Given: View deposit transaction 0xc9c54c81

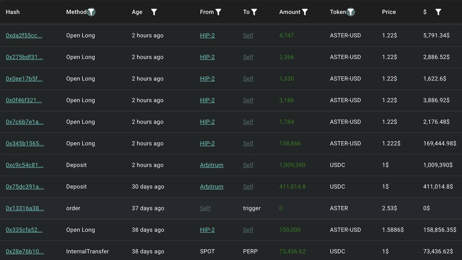Looking at the screenshot, I should click(24, 165).
